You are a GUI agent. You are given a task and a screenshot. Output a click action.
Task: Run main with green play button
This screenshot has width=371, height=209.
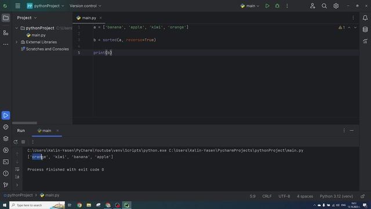coord(267,6)
